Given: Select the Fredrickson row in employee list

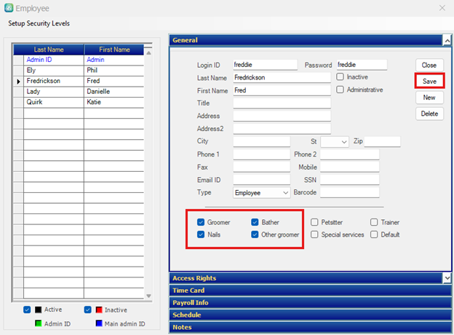Looking at the screenshot, I should (x=79, y=81).
